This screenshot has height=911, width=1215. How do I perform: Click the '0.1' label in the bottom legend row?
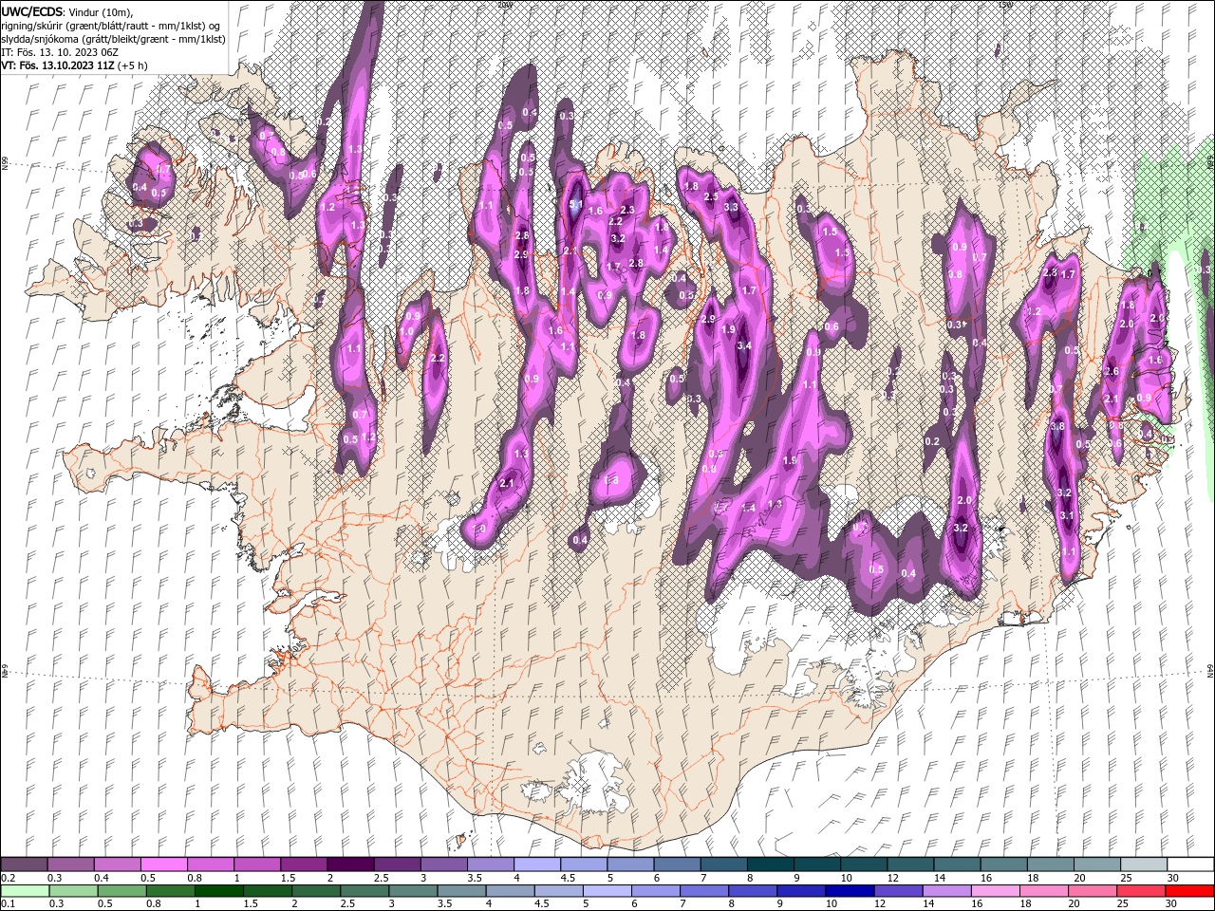point(8,903)
